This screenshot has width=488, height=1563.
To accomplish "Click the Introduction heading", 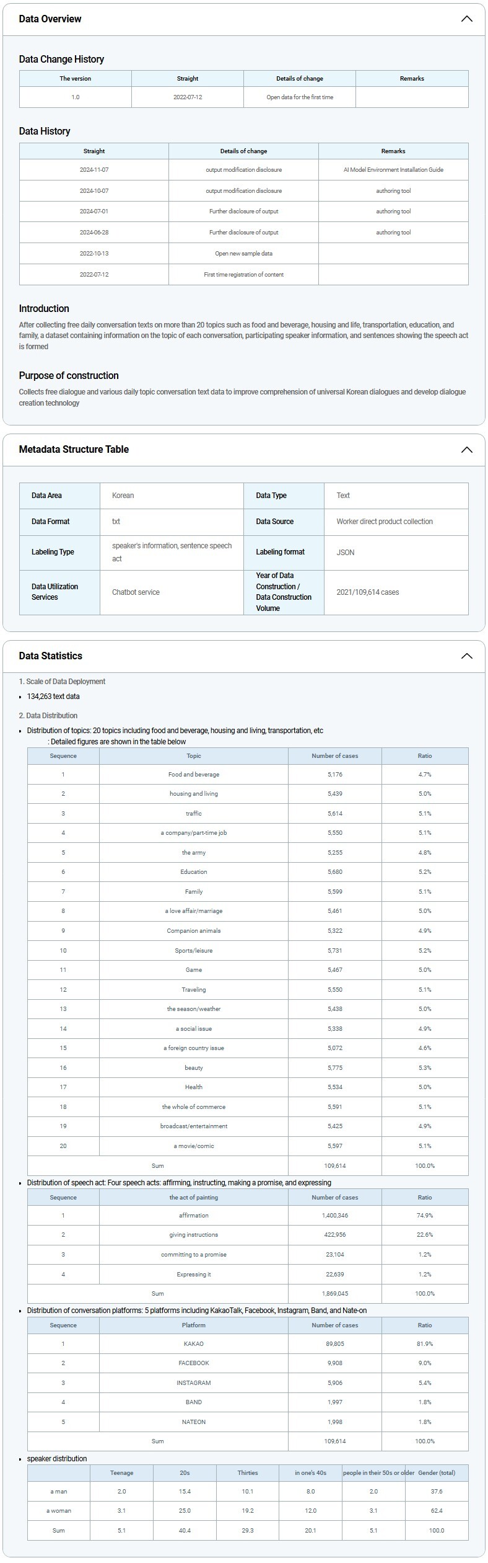I will click(x=44, y=309).
